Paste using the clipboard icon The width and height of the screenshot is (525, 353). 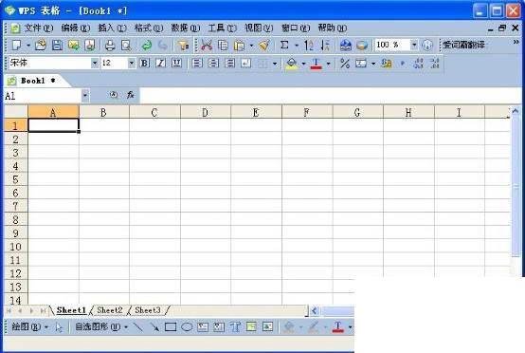coord(239,45)
